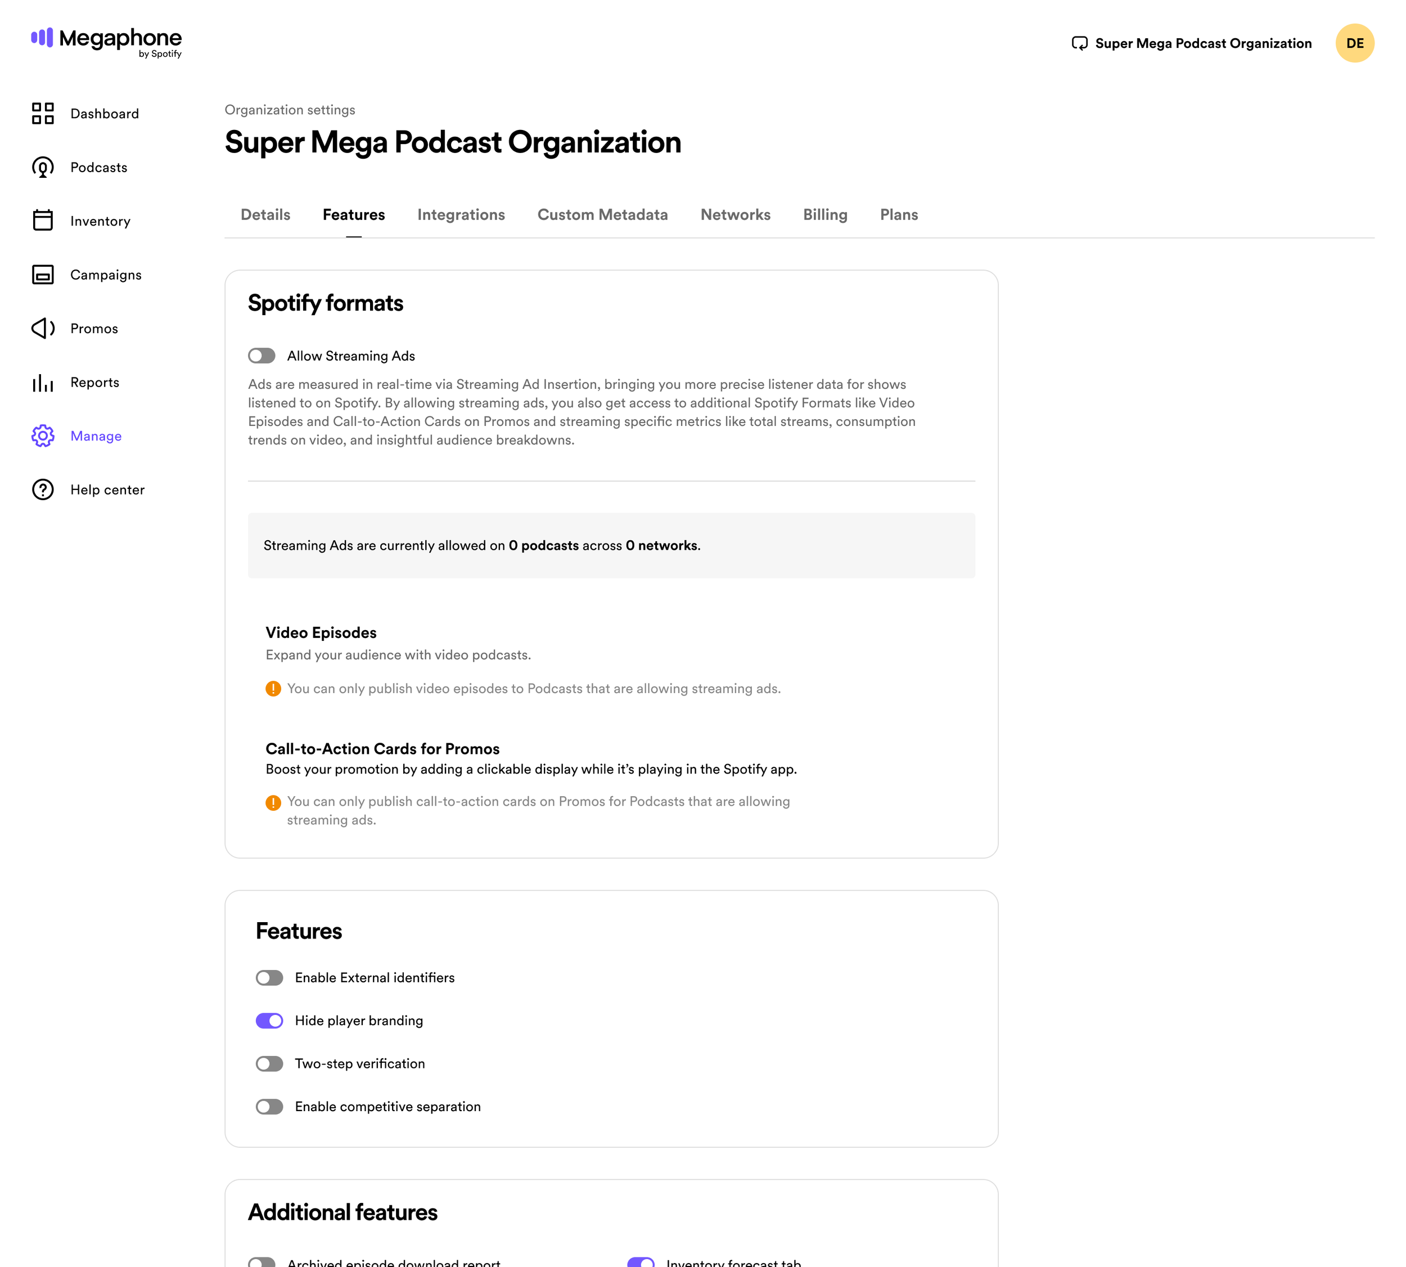
Task: Click the Megaphone by Spotify logo
Action: click(x=106, y=42)
